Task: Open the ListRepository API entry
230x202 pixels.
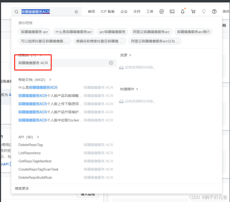Action: [x=29, y=153]
